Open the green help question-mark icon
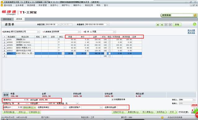The image size is (198, 120). pyautogui.click(x=195, y=24)
